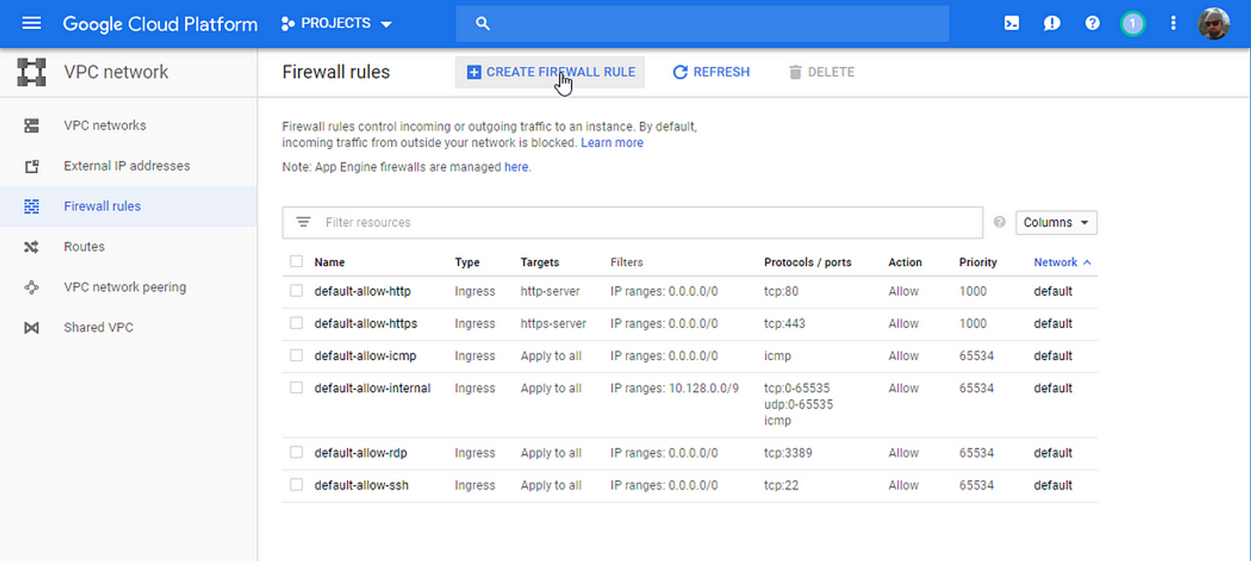The image size is (1251, 561).
Task: Click the https-server target cell
Action: 553,323
